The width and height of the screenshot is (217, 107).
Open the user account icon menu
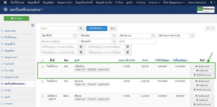(212, 2)
